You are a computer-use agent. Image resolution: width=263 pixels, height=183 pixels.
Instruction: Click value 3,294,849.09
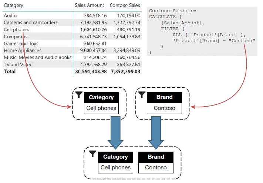click(127, 50)
